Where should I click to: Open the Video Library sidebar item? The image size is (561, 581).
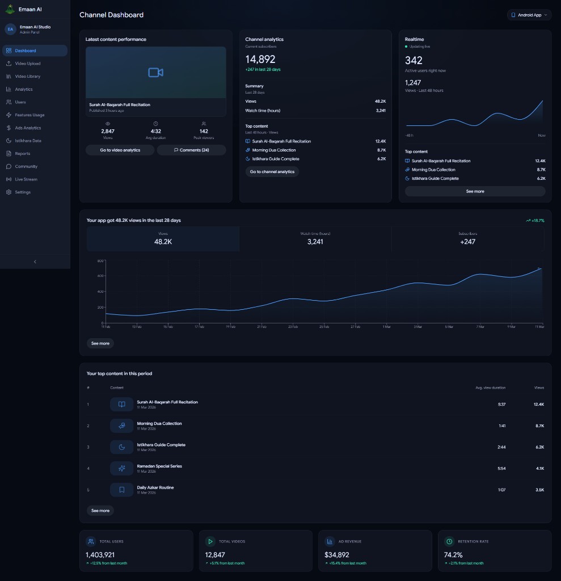click(x=35, y=77)
